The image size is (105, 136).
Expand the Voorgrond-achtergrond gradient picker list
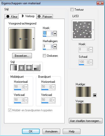coord(33,39)
